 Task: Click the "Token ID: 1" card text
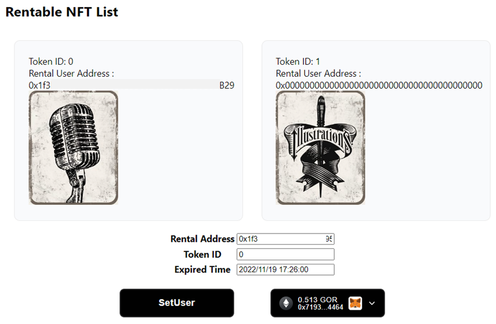[x=298, y=62]
